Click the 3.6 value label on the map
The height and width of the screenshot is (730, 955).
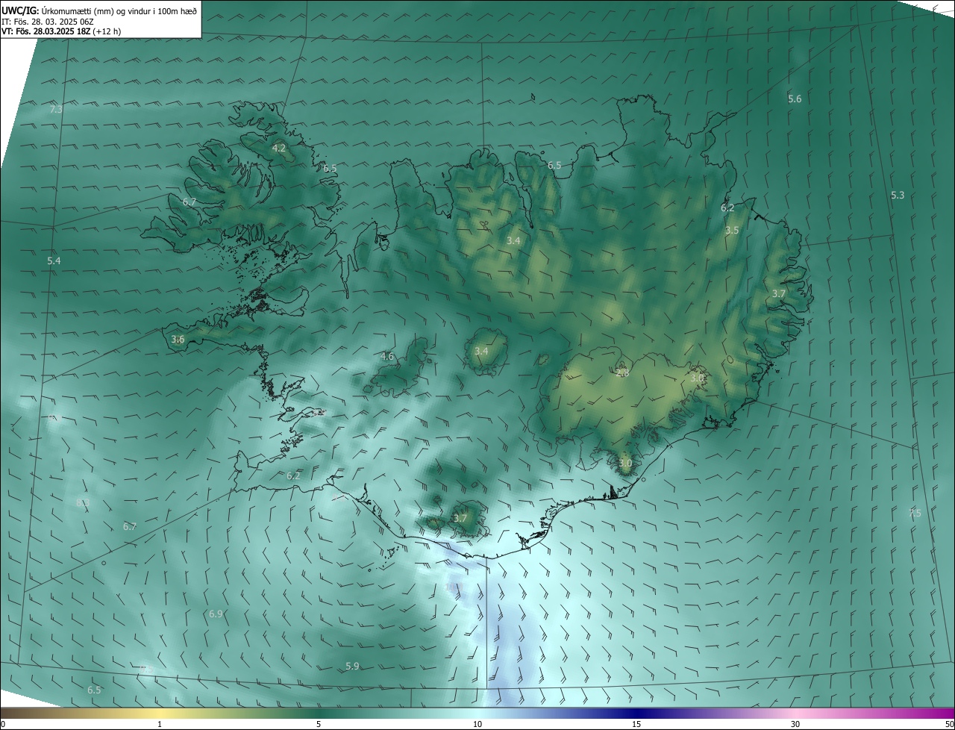[x=178, y=339]
